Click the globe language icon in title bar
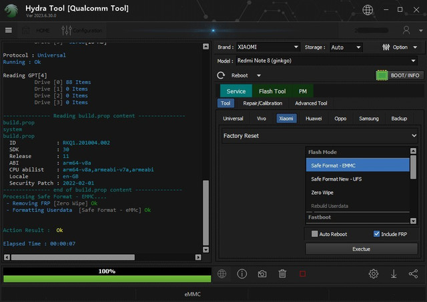427x302 pixels. 368,10
